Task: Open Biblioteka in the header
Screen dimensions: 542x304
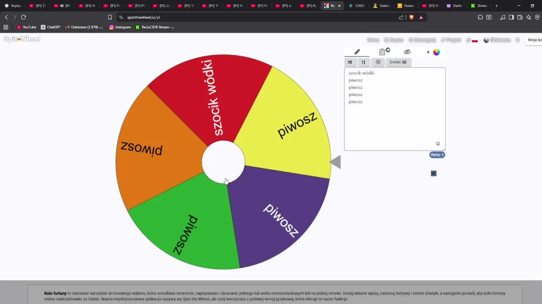Action: coord(497,40)
